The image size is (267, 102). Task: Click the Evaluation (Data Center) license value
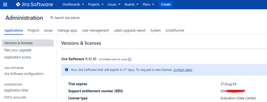coord(238,98)
